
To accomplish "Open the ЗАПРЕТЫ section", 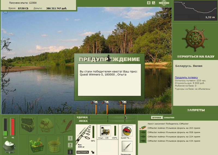I will 196,110.
